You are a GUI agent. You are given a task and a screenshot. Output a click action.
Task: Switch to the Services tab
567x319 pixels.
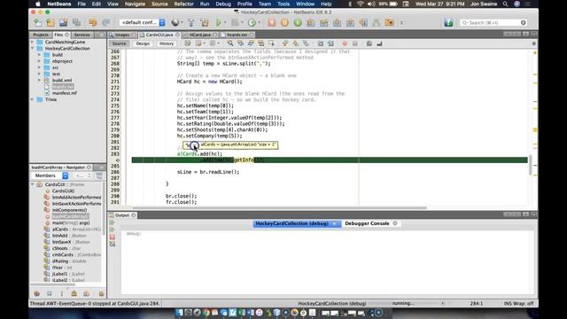(82, 35)
